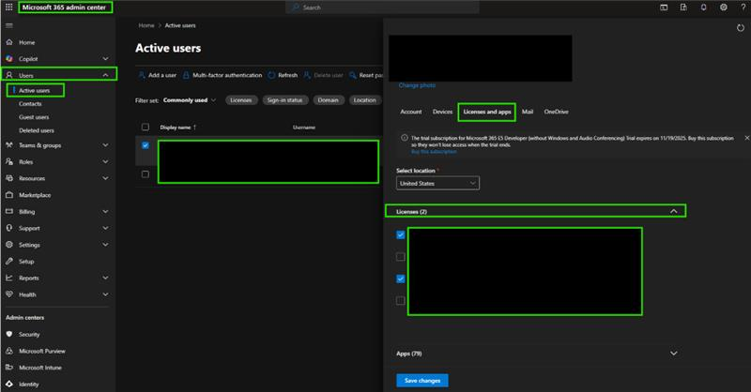Uncheck the first license checkbox
This screenshot has height=392, width=751.
click(x=401, y=234)
